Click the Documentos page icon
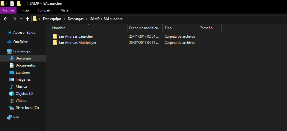The width and height of the screenshot is (287, 131). 12,65
